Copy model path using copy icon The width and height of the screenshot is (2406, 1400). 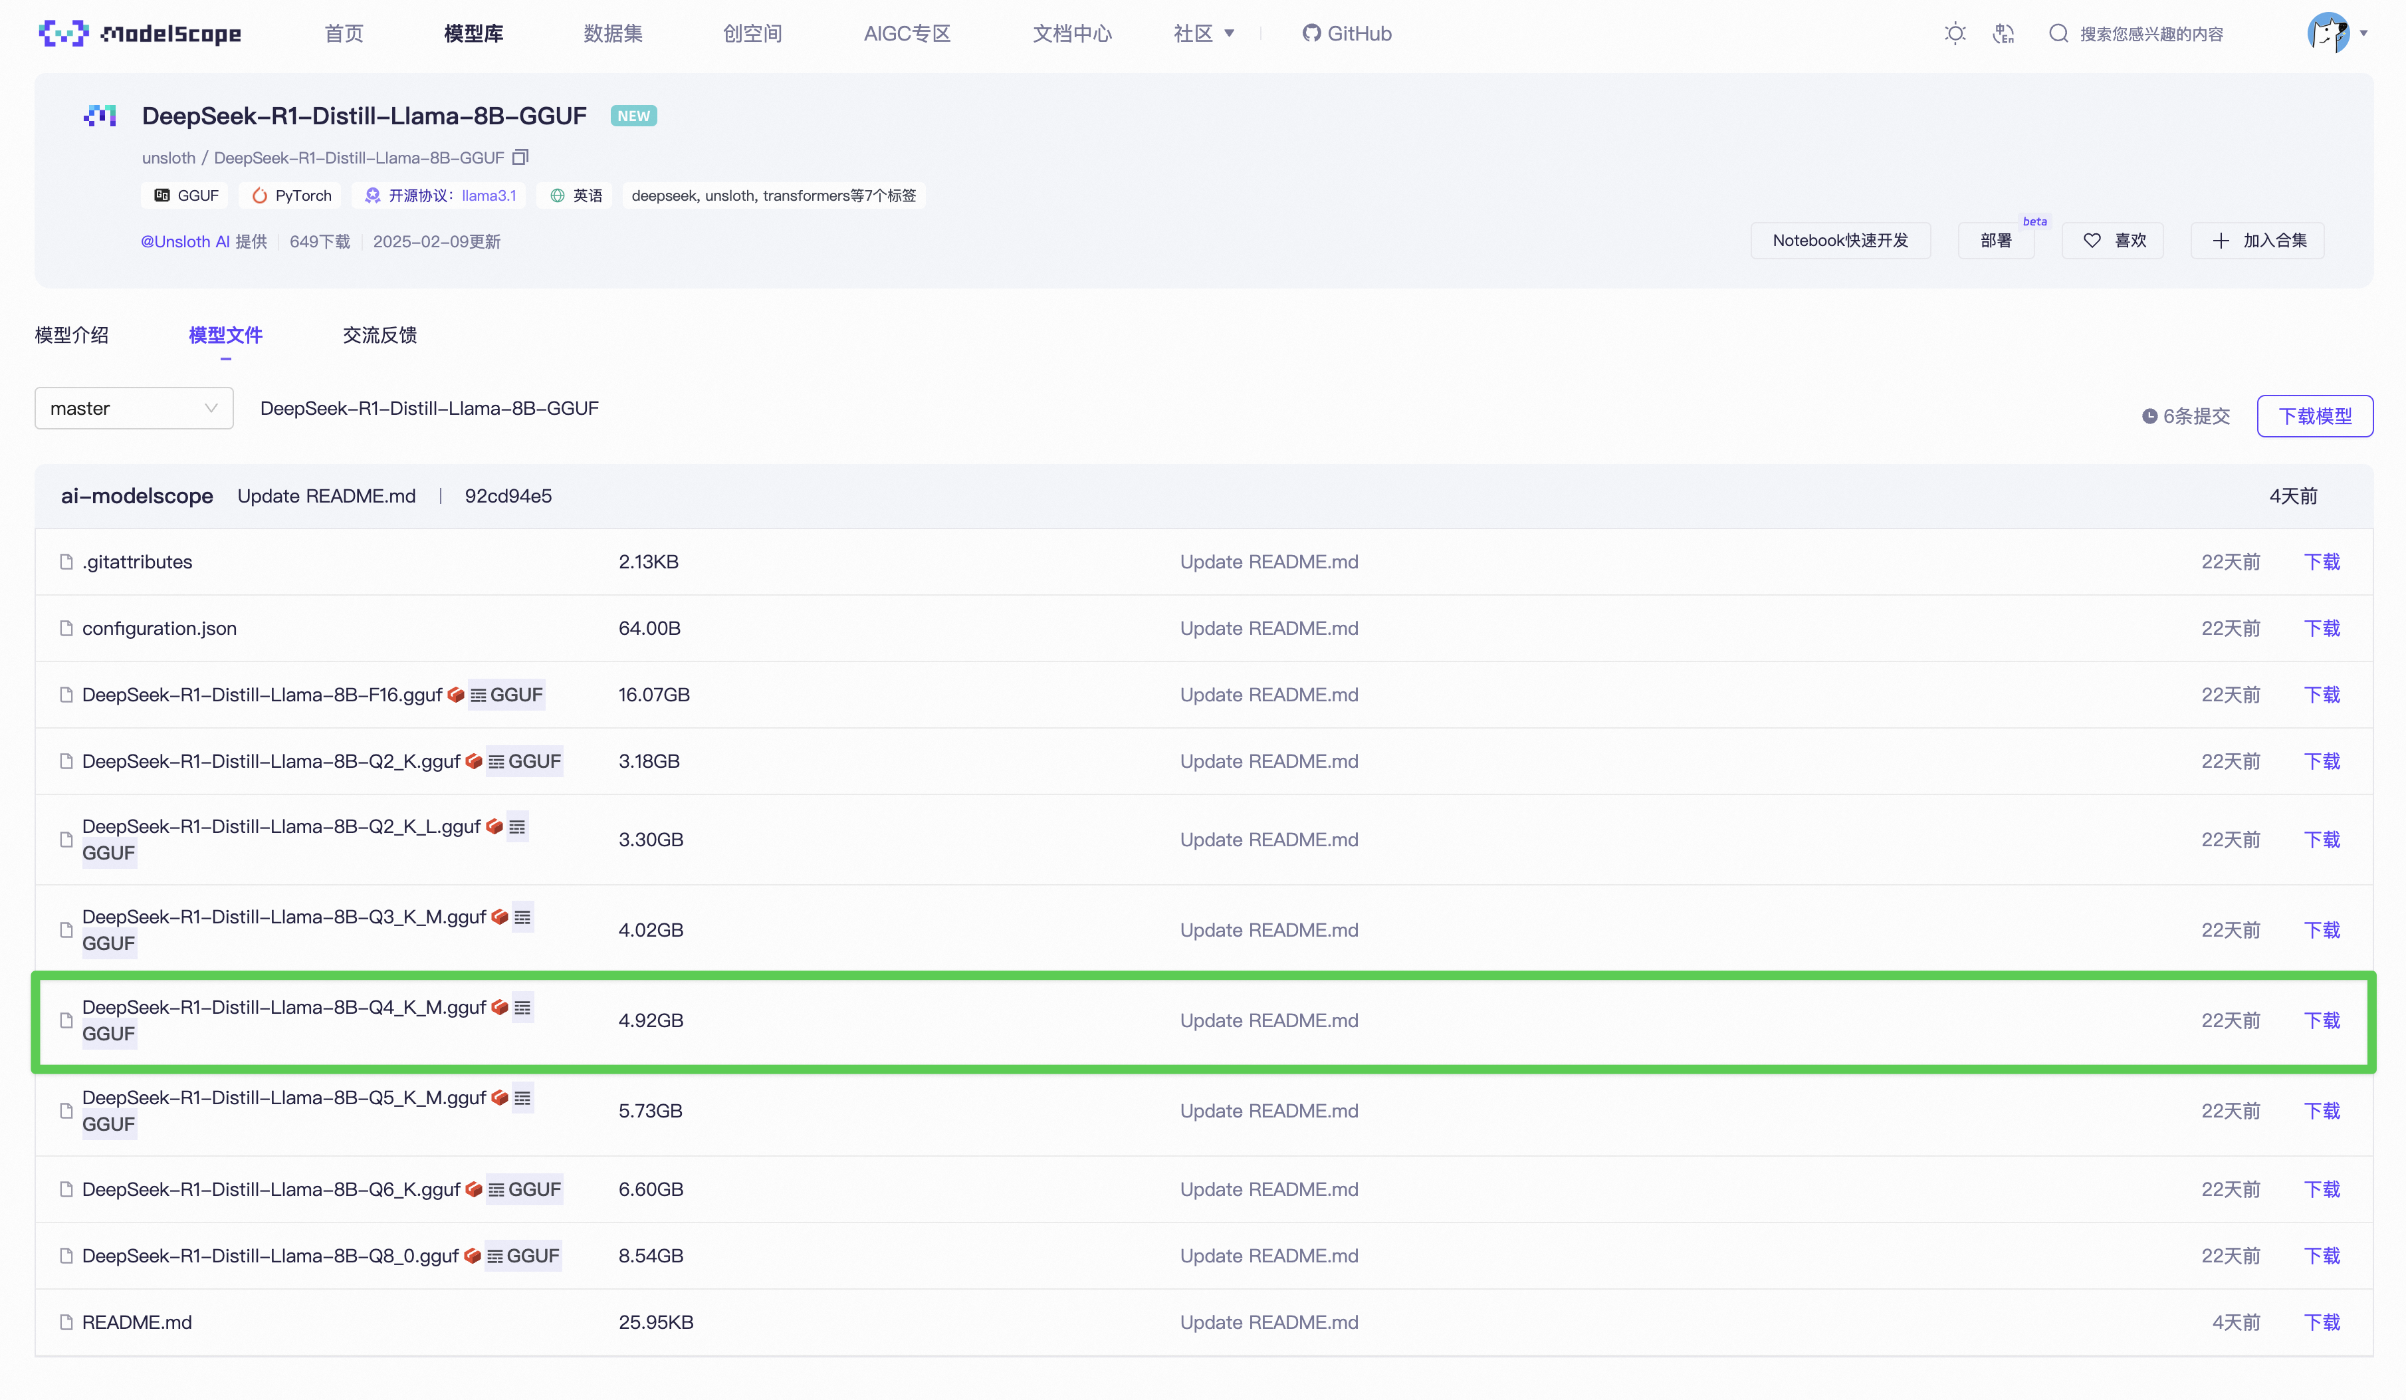[x=520, y=157]
